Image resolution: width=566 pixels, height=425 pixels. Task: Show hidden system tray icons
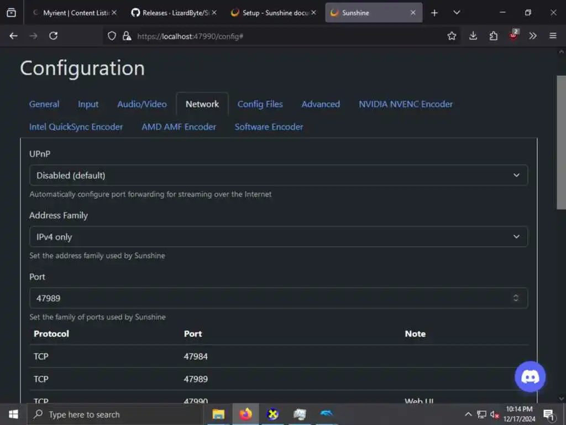468,414
